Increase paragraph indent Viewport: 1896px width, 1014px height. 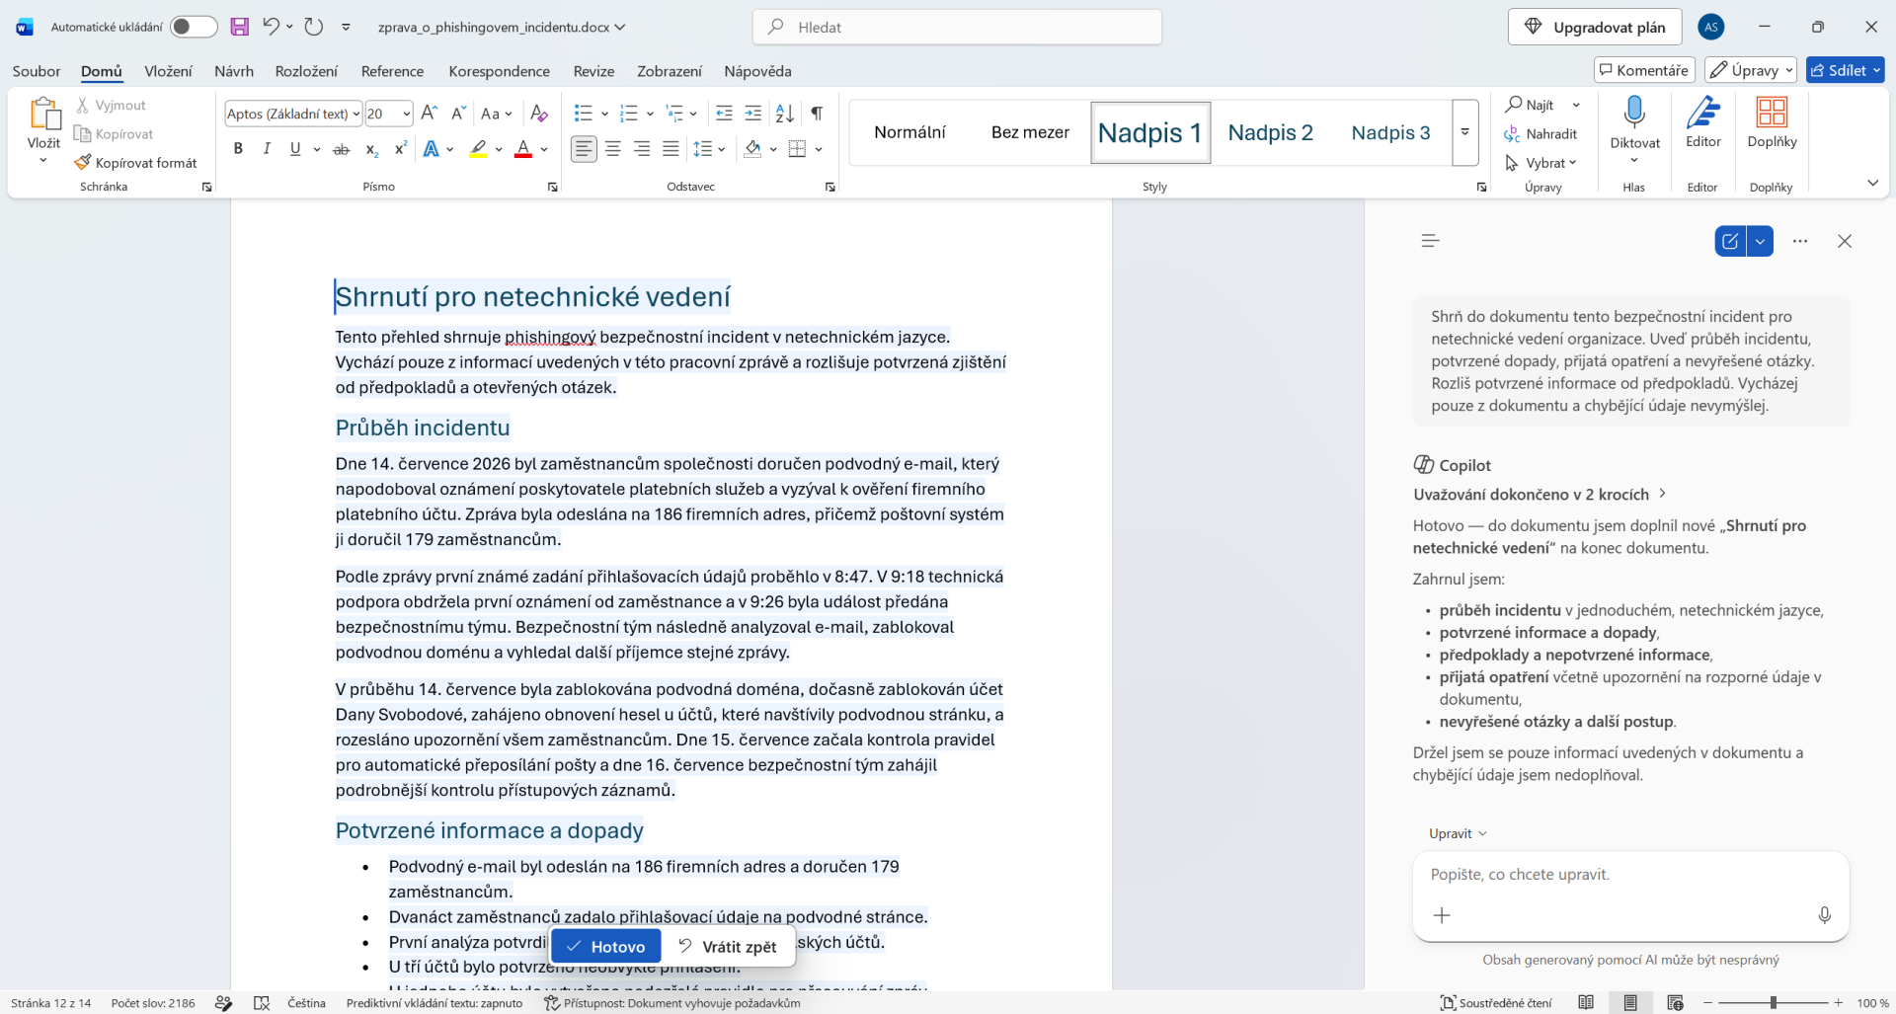(x=753, y=114)
